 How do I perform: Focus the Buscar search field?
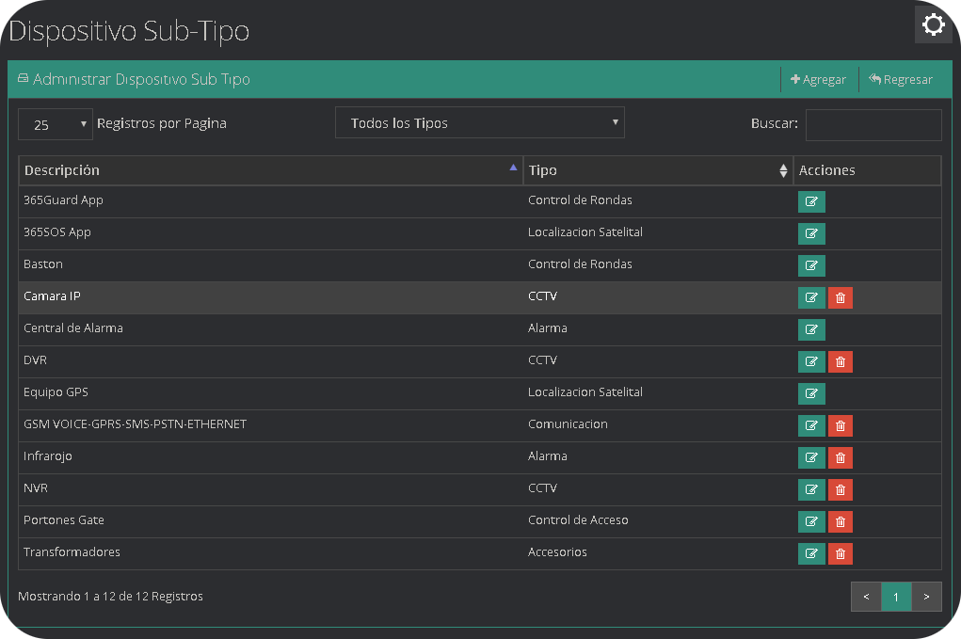tap(873, 124)
